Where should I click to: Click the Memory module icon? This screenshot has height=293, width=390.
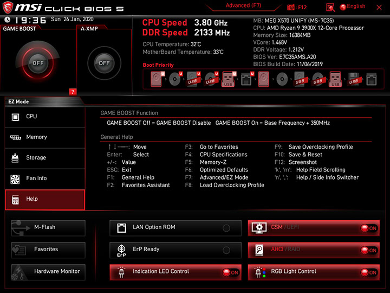[15, 137]
